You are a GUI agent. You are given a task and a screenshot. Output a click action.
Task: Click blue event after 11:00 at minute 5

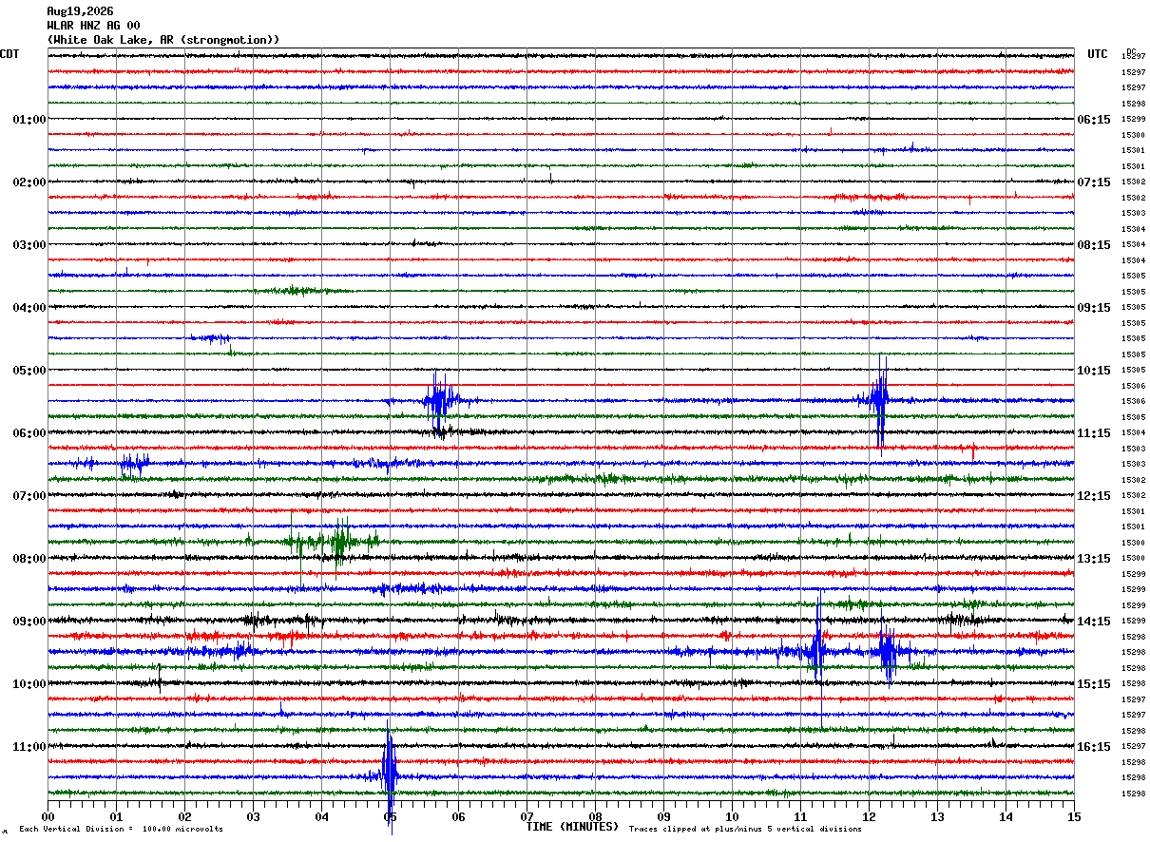click(389, 776)
